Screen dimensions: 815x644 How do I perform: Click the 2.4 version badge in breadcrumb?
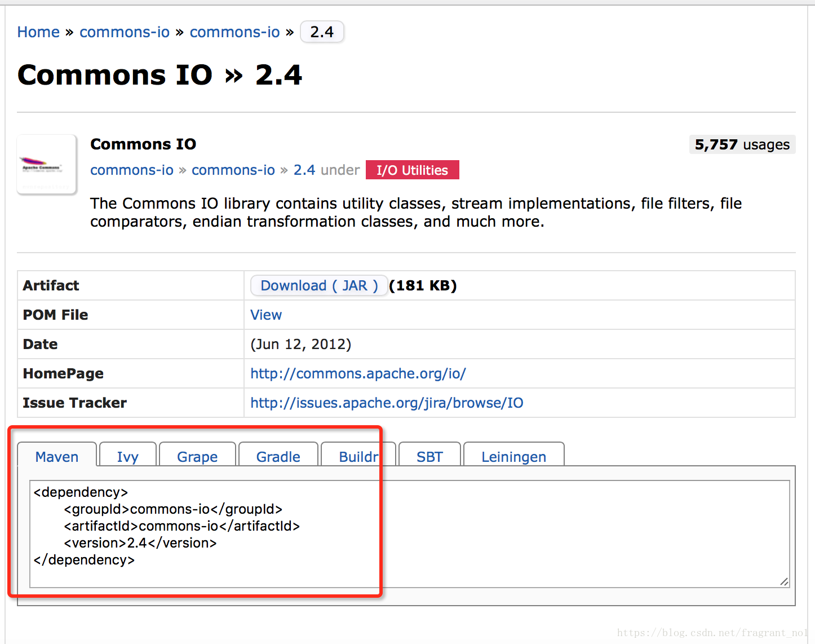(322, 32)
